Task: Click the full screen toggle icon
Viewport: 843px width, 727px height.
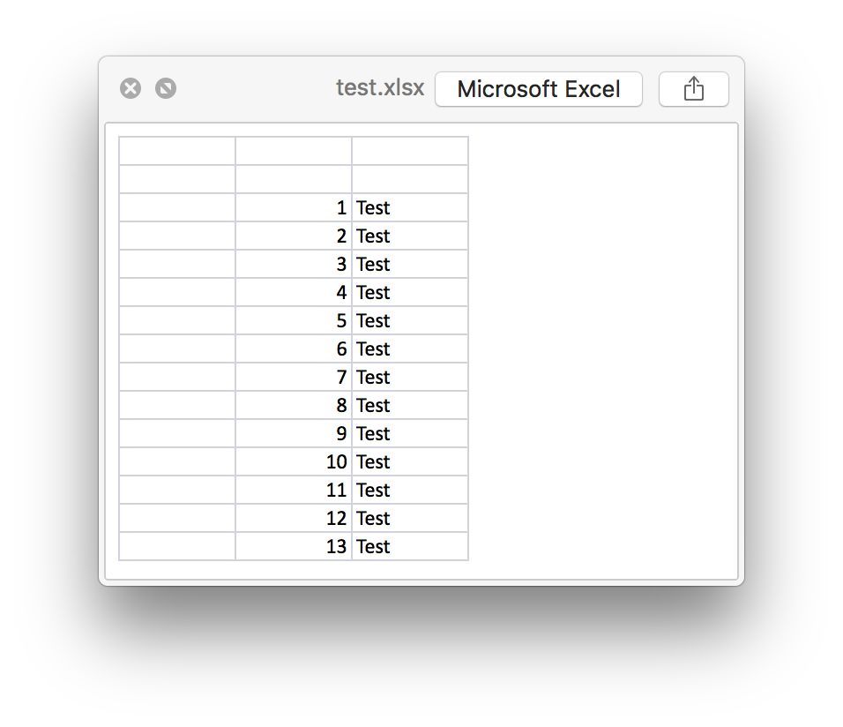Action: point(166,88)
